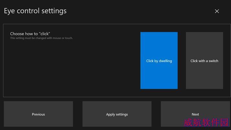Dismiss the dialog using the X icon
The image size is (231, 130).
pyautogui.click(x=217, y=11)
